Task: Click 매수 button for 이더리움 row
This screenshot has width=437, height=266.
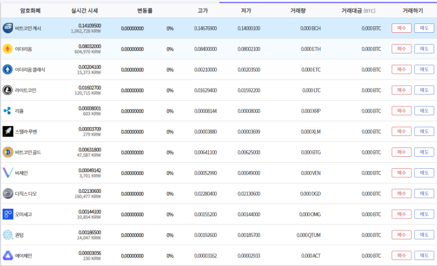Action: (401, 49)
